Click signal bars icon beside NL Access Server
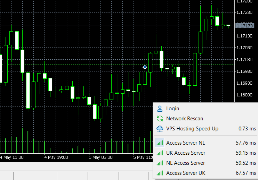The image size is (258, 180). pos(160,163)
